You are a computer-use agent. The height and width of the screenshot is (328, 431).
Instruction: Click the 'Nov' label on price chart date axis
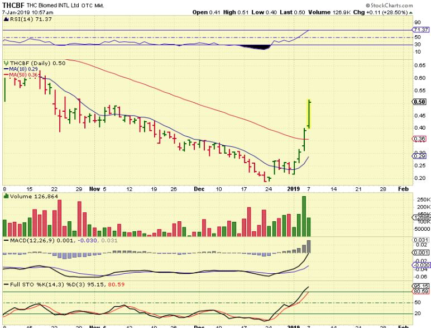click(x=94, y=189)
